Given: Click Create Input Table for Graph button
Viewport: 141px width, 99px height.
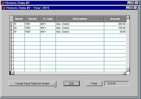Looking at the screenshot, I should click(x=32, y=84).
